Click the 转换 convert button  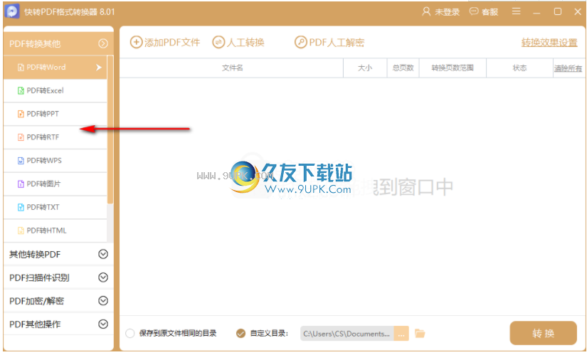point(543,333)
